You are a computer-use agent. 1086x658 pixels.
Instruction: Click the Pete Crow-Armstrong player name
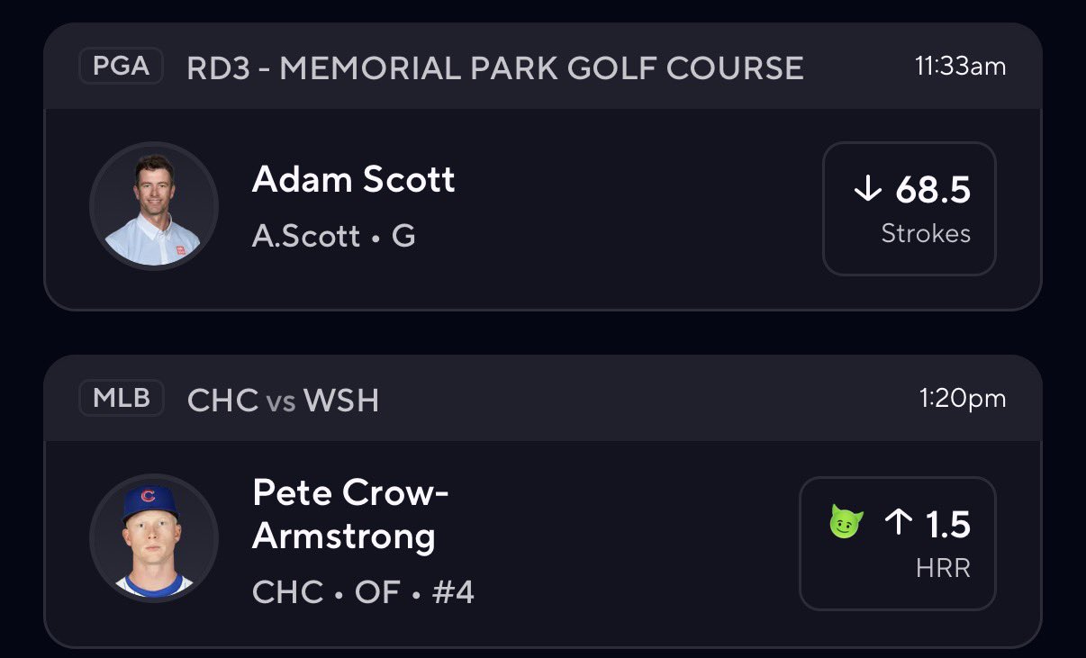[351, 514]
